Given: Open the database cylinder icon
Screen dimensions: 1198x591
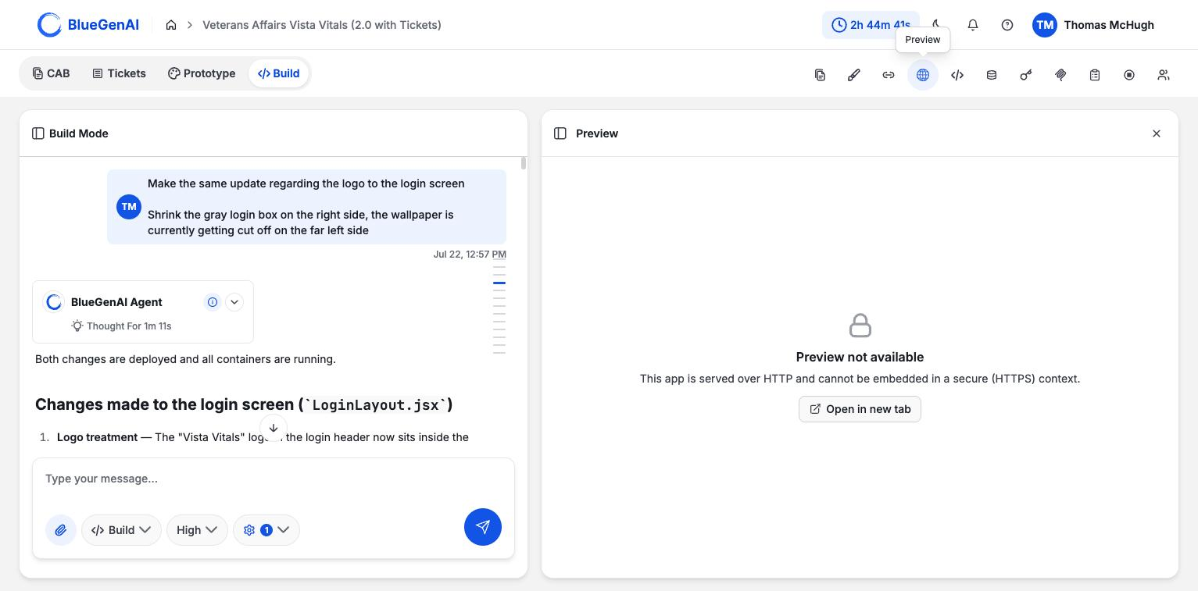Looking at the screenshot, I should coord(992,75).
